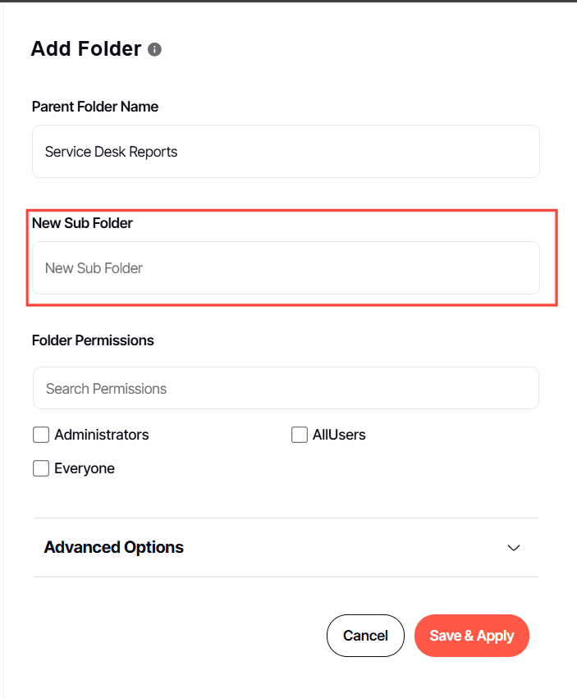Click the New Sub Folder placeholder text
The height and width of the screenshot is (698, 577).
click(94, 268)
